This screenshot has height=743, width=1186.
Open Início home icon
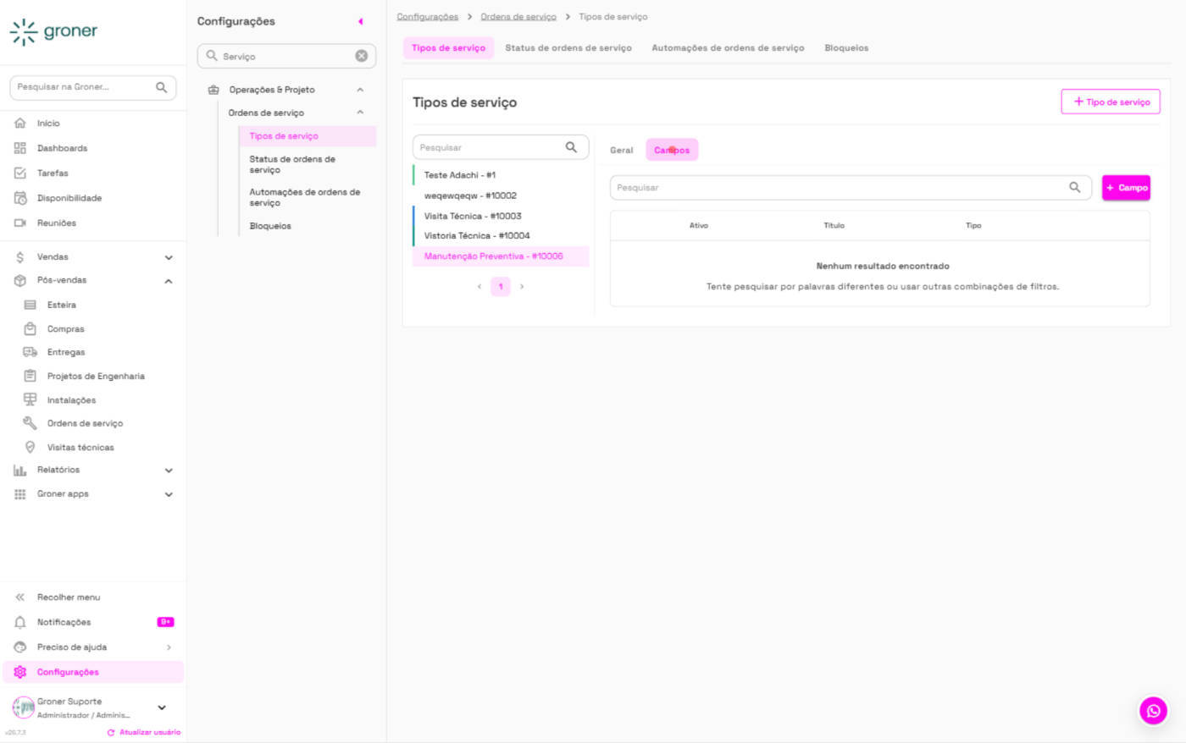coord(20,124)
